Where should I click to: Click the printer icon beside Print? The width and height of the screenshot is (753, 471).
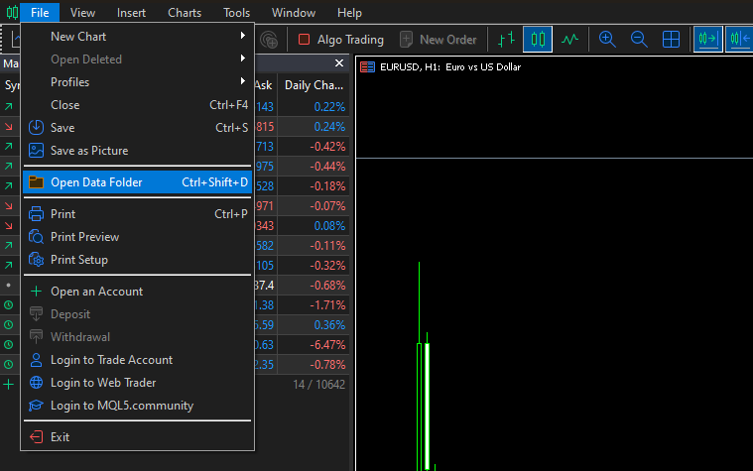pos(36,213)
